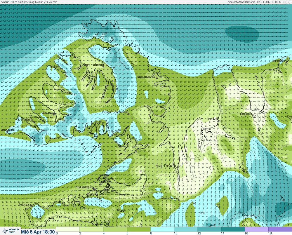Click the 'Vindur í 10 m hæð' map title
Viewport: 292px width, 235px height.
click(x=29, y=2)
